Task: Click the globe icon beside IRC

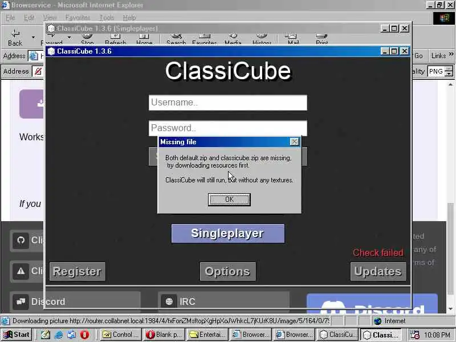Action: coord(169,302)
